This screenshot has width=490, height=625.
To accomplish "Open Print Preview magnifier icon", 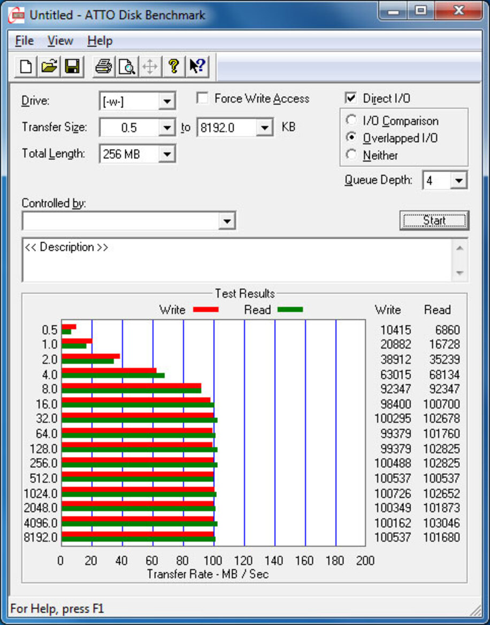I will click(x=127, y=66).
